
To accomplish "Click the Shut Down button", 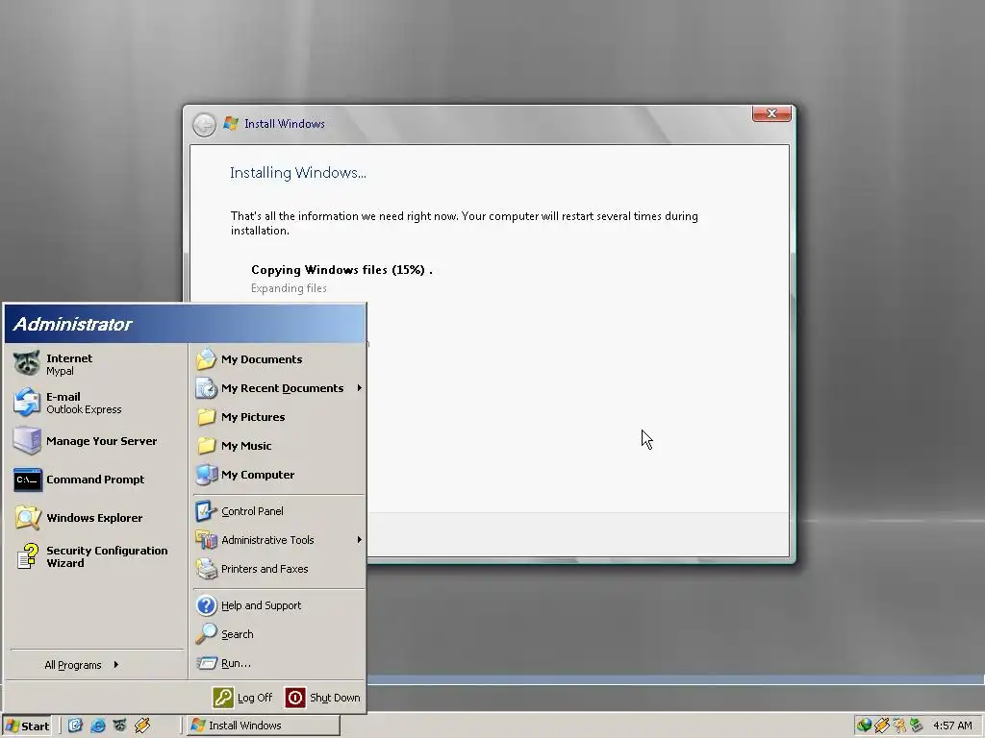I will 323,698.
